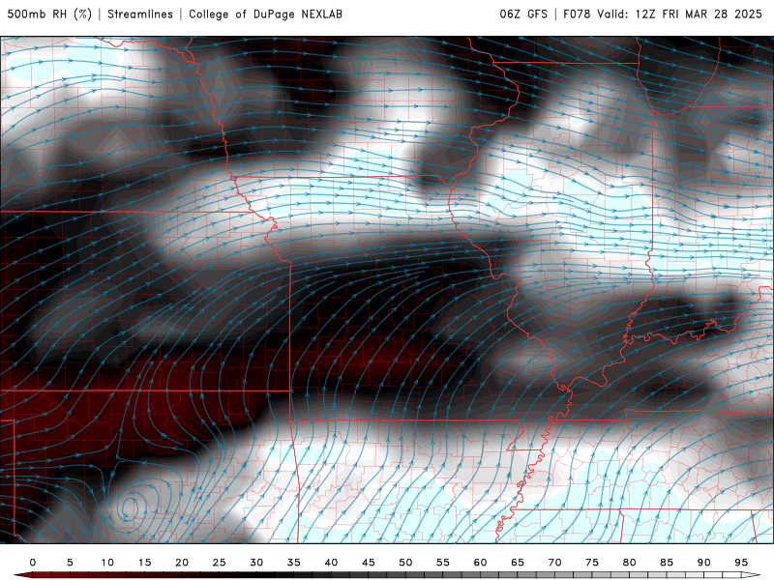Click the '20' value on the color scale

(182, 563)
